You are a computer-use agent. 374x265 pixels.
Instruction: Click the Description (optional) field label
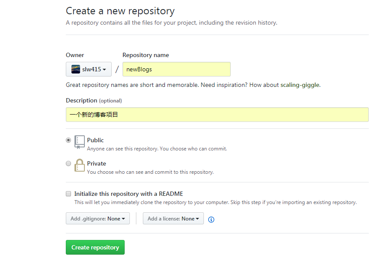[x=94, y=100]
